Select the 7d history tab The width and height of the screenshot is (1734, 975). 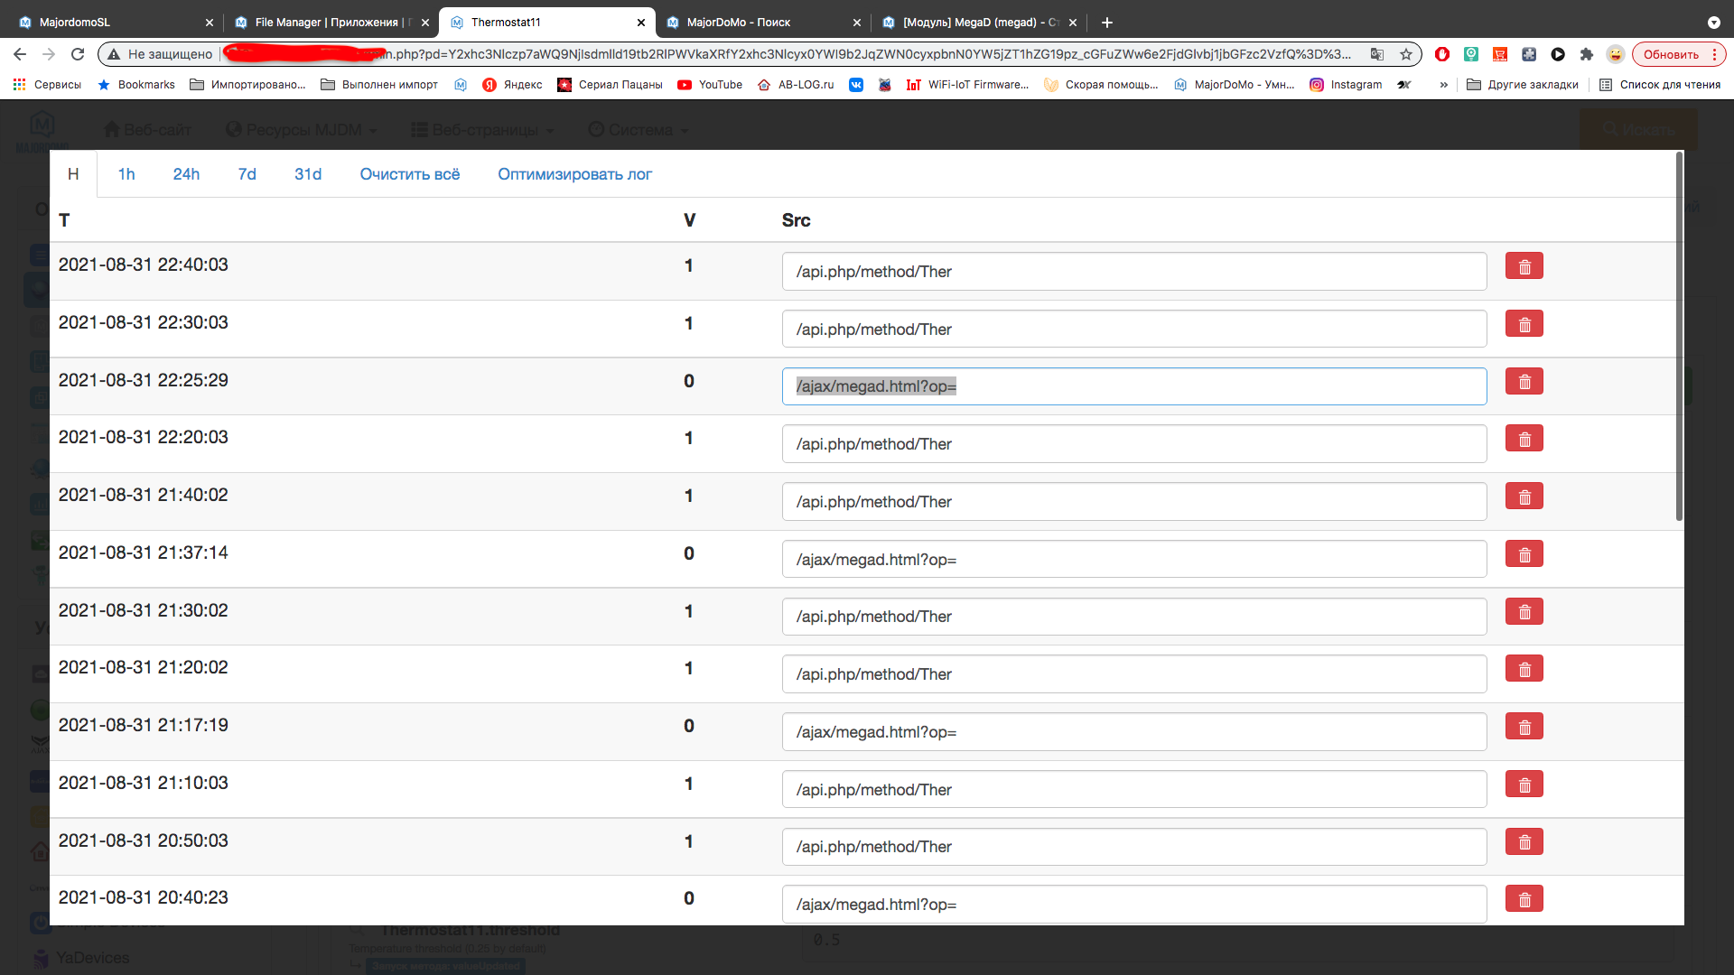click(x=247, y=174)
